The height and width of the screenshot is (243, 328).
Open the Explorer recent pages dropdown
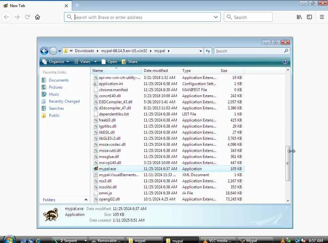(x=60, y=51)
